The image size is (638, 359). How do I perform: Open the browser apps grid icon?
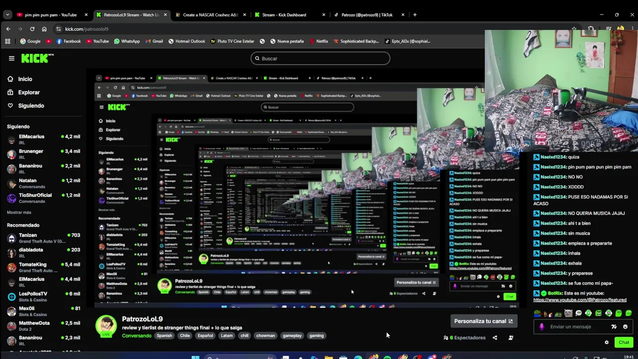pyautogui.click(x=7, y=41)
